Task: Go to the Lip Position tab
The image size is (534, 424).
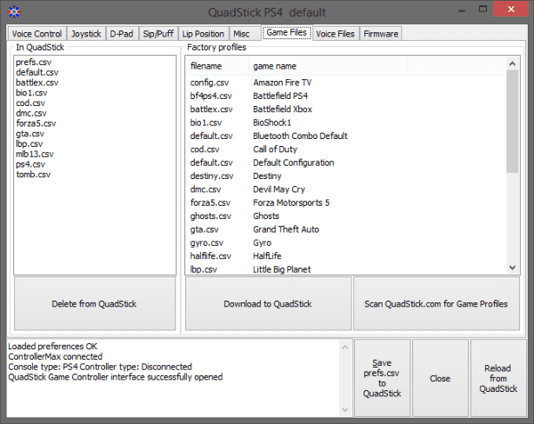Action: [x=203, y=34]
